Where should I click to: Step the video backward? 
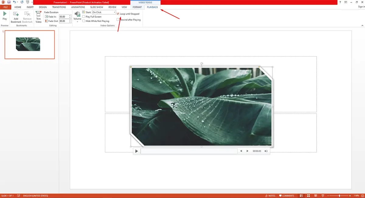pyautogui.click(x=241, y=151)
